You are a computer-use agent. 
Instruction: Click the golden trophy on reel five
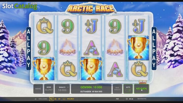(x=138, y=48)
